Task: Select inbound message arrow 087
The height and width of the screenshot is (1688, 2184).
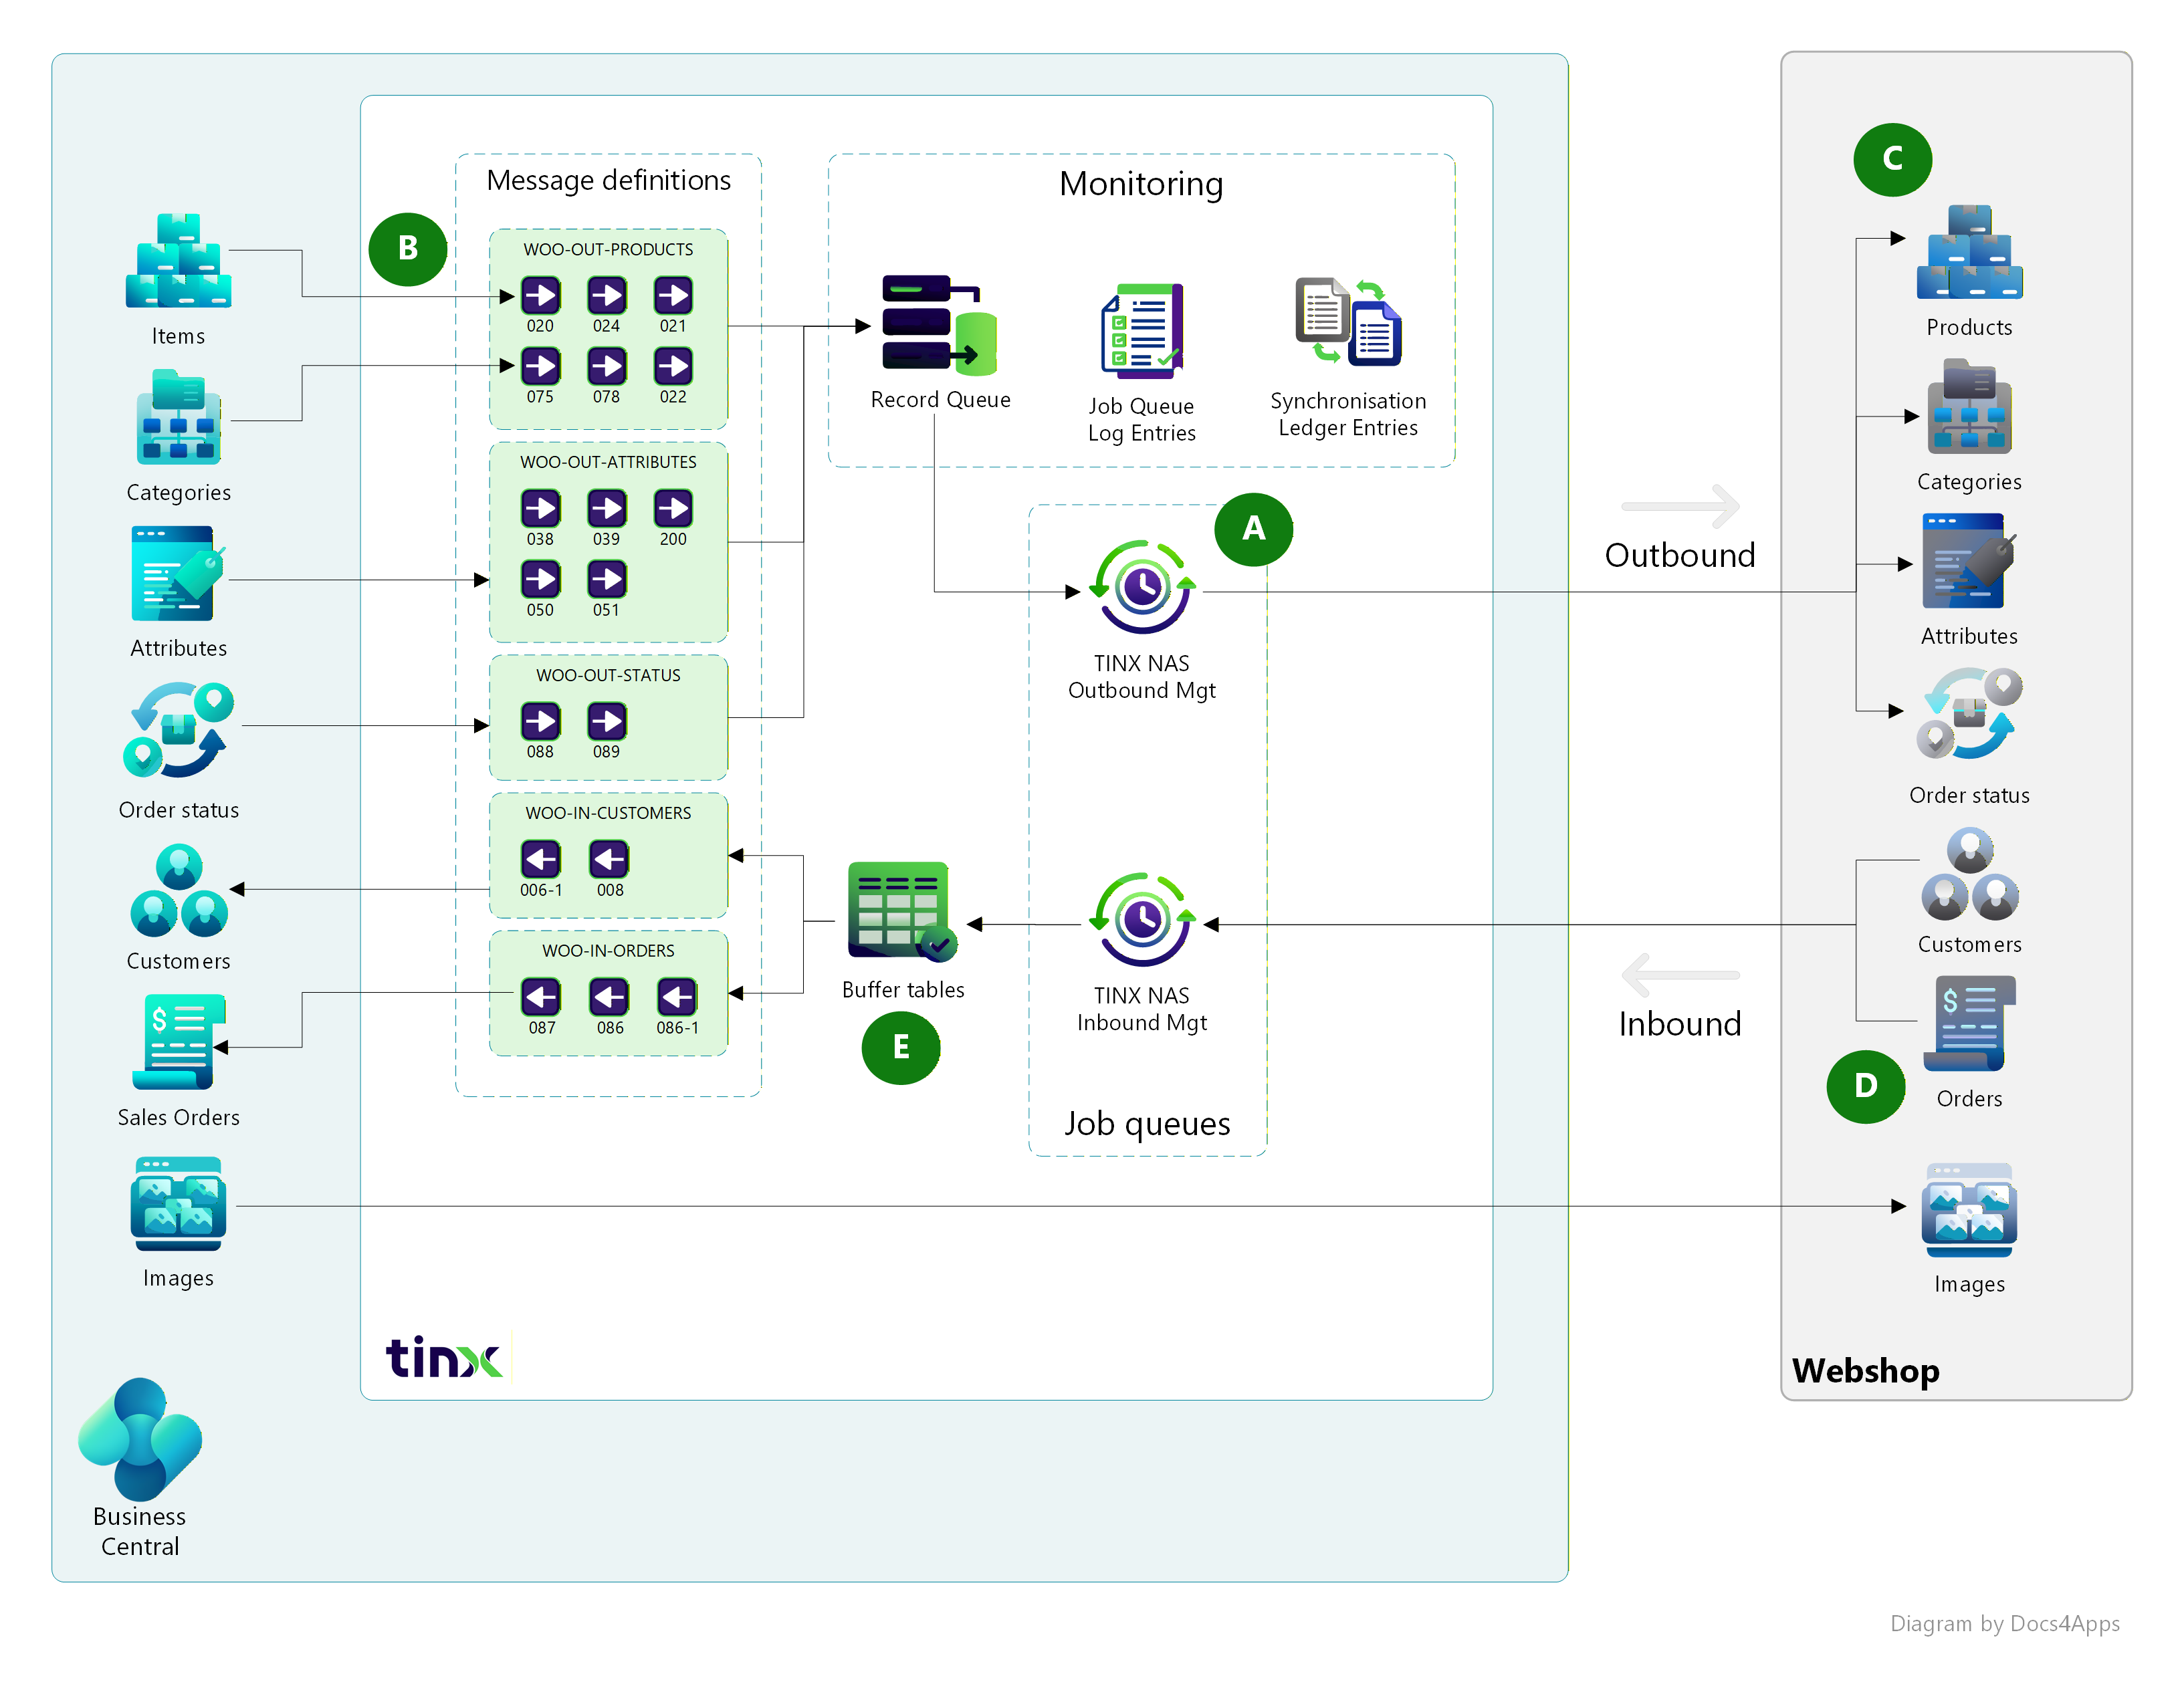Action: 541,997
